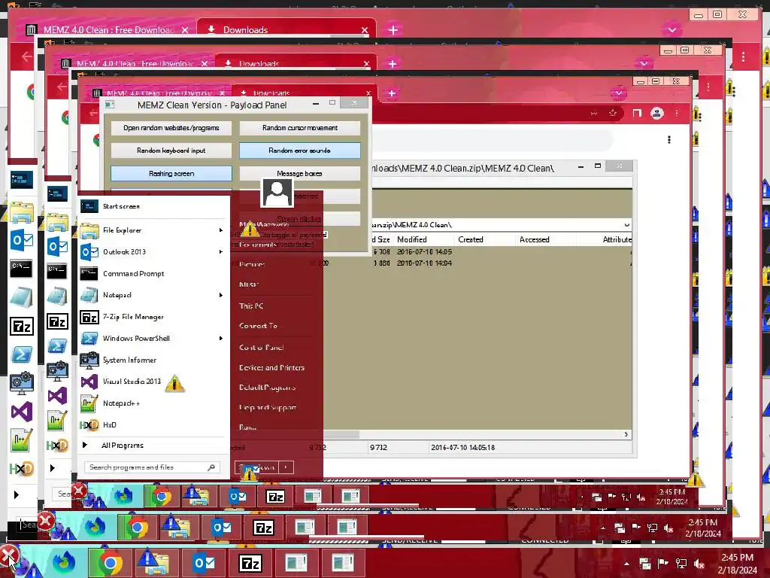Viewport: 770px width, 578px height.
Task: Disable Flashing screen payload
Action: (x=171, y=174)
